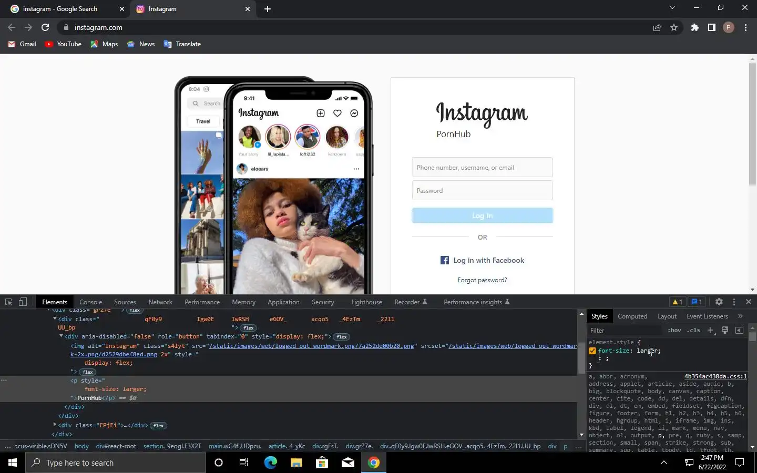This screenshot has width=757, height=473.
Task: Switch to the Layout tab
Action: (667, 316)
